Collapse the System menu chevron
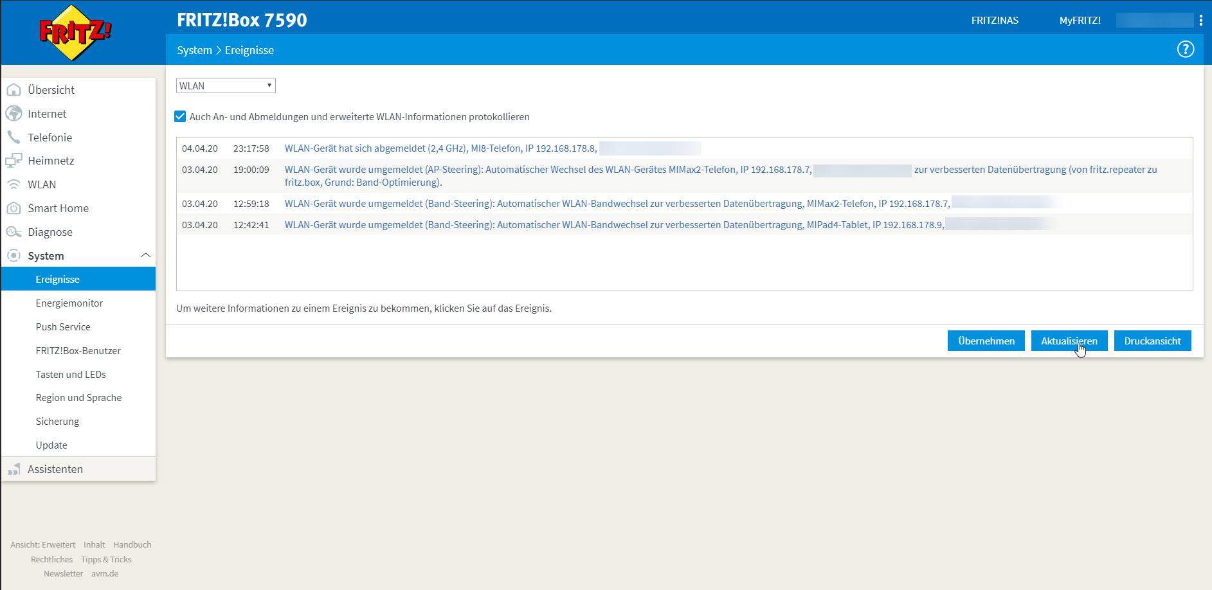 coord(145,255)
